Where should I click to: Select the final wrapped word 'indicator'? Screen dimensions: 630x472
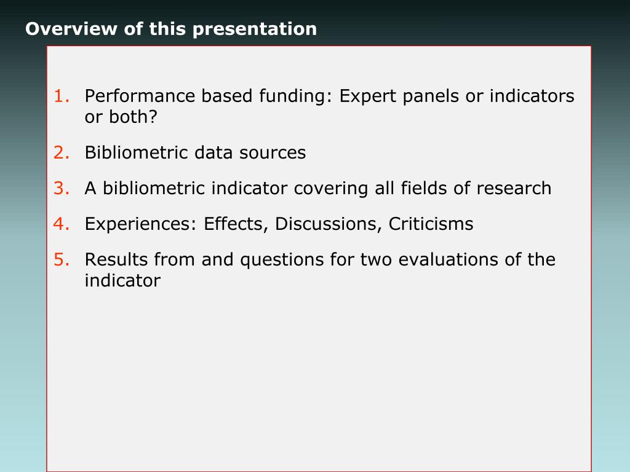122,280
